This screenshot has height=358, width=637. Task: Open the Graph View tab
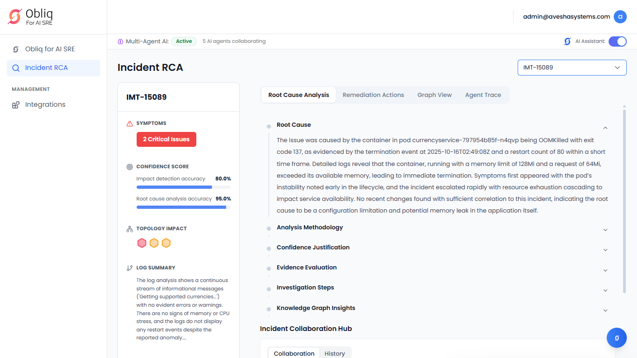coord(434,95)
